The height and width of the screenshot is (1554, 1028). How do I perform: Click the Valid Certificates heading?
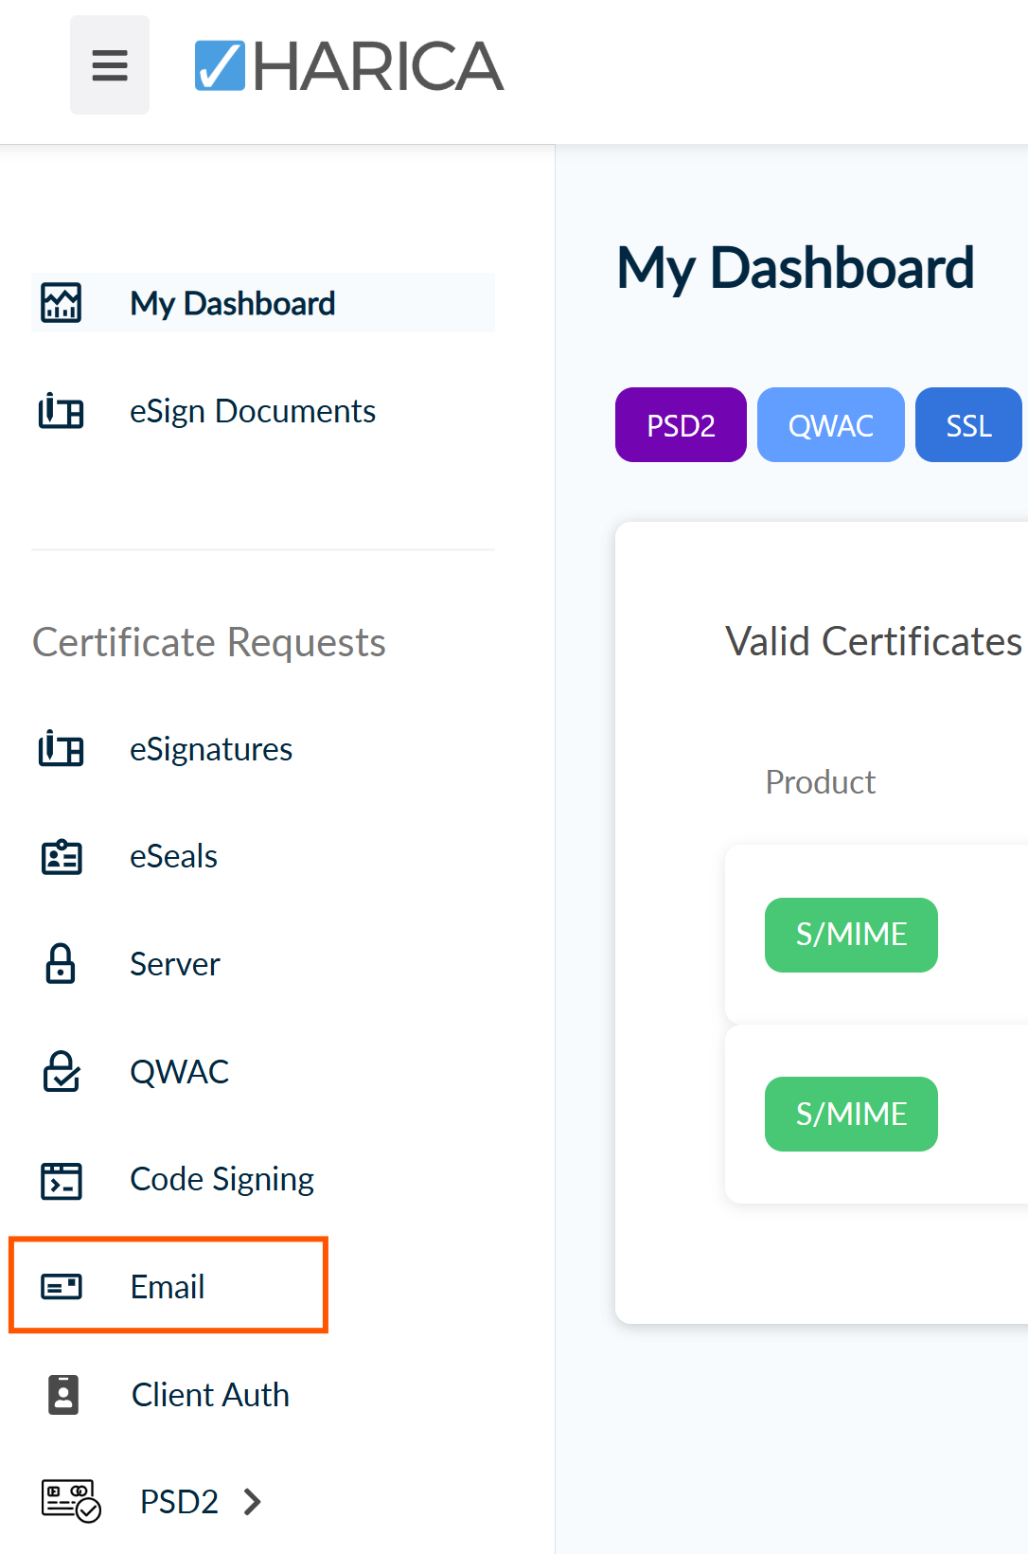(873, 641)
